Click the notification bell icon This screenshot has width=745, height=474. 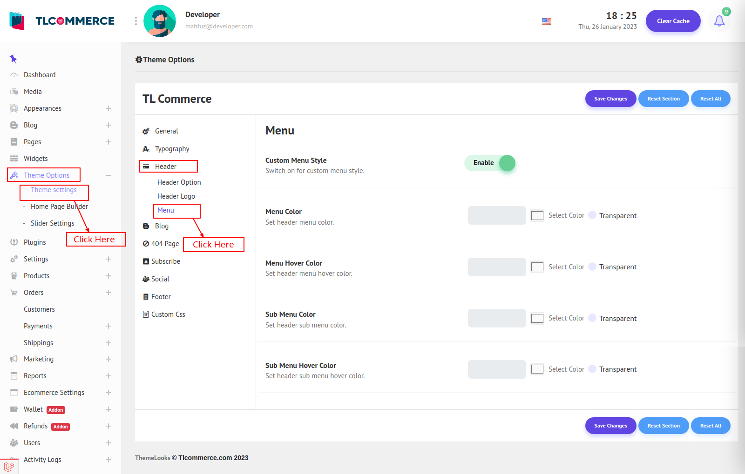tap(719, 21)
